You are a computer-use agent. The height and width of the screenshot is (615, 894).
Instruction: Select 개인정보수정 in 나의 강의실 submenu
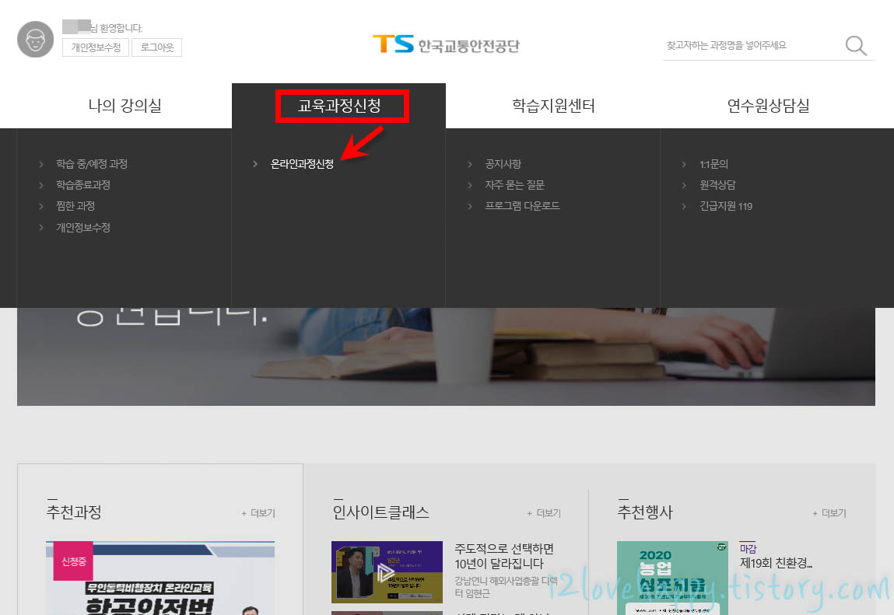(83, 228)
